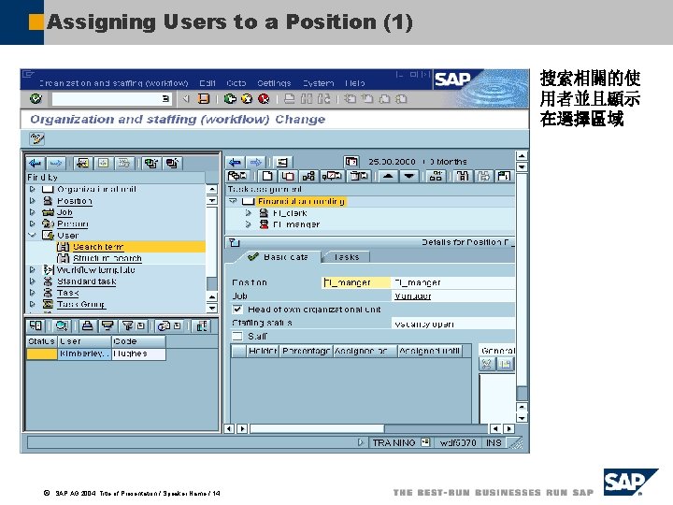Click the TRAINING system status entry
Screen dimensions: 673x505
click(394, 442)
